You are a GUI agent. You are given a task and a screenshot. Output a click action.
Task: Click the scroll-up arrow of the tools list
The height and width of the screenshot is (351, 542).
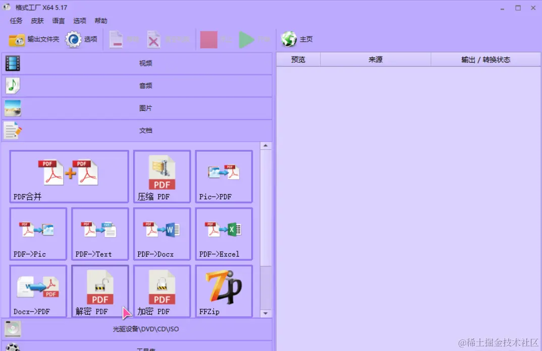(x=265, y=146)
